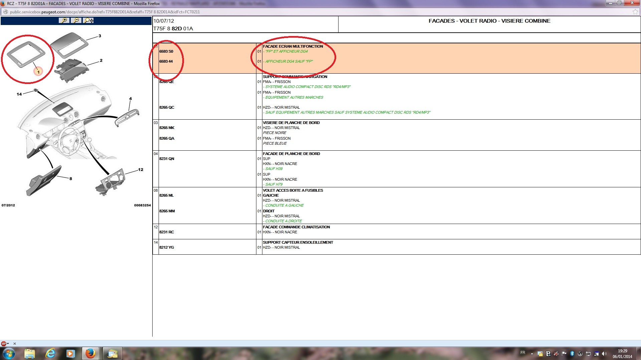641x360 pixels.
Task: Select part number 8 label in the diagram
Action: [x=71, y=179]
